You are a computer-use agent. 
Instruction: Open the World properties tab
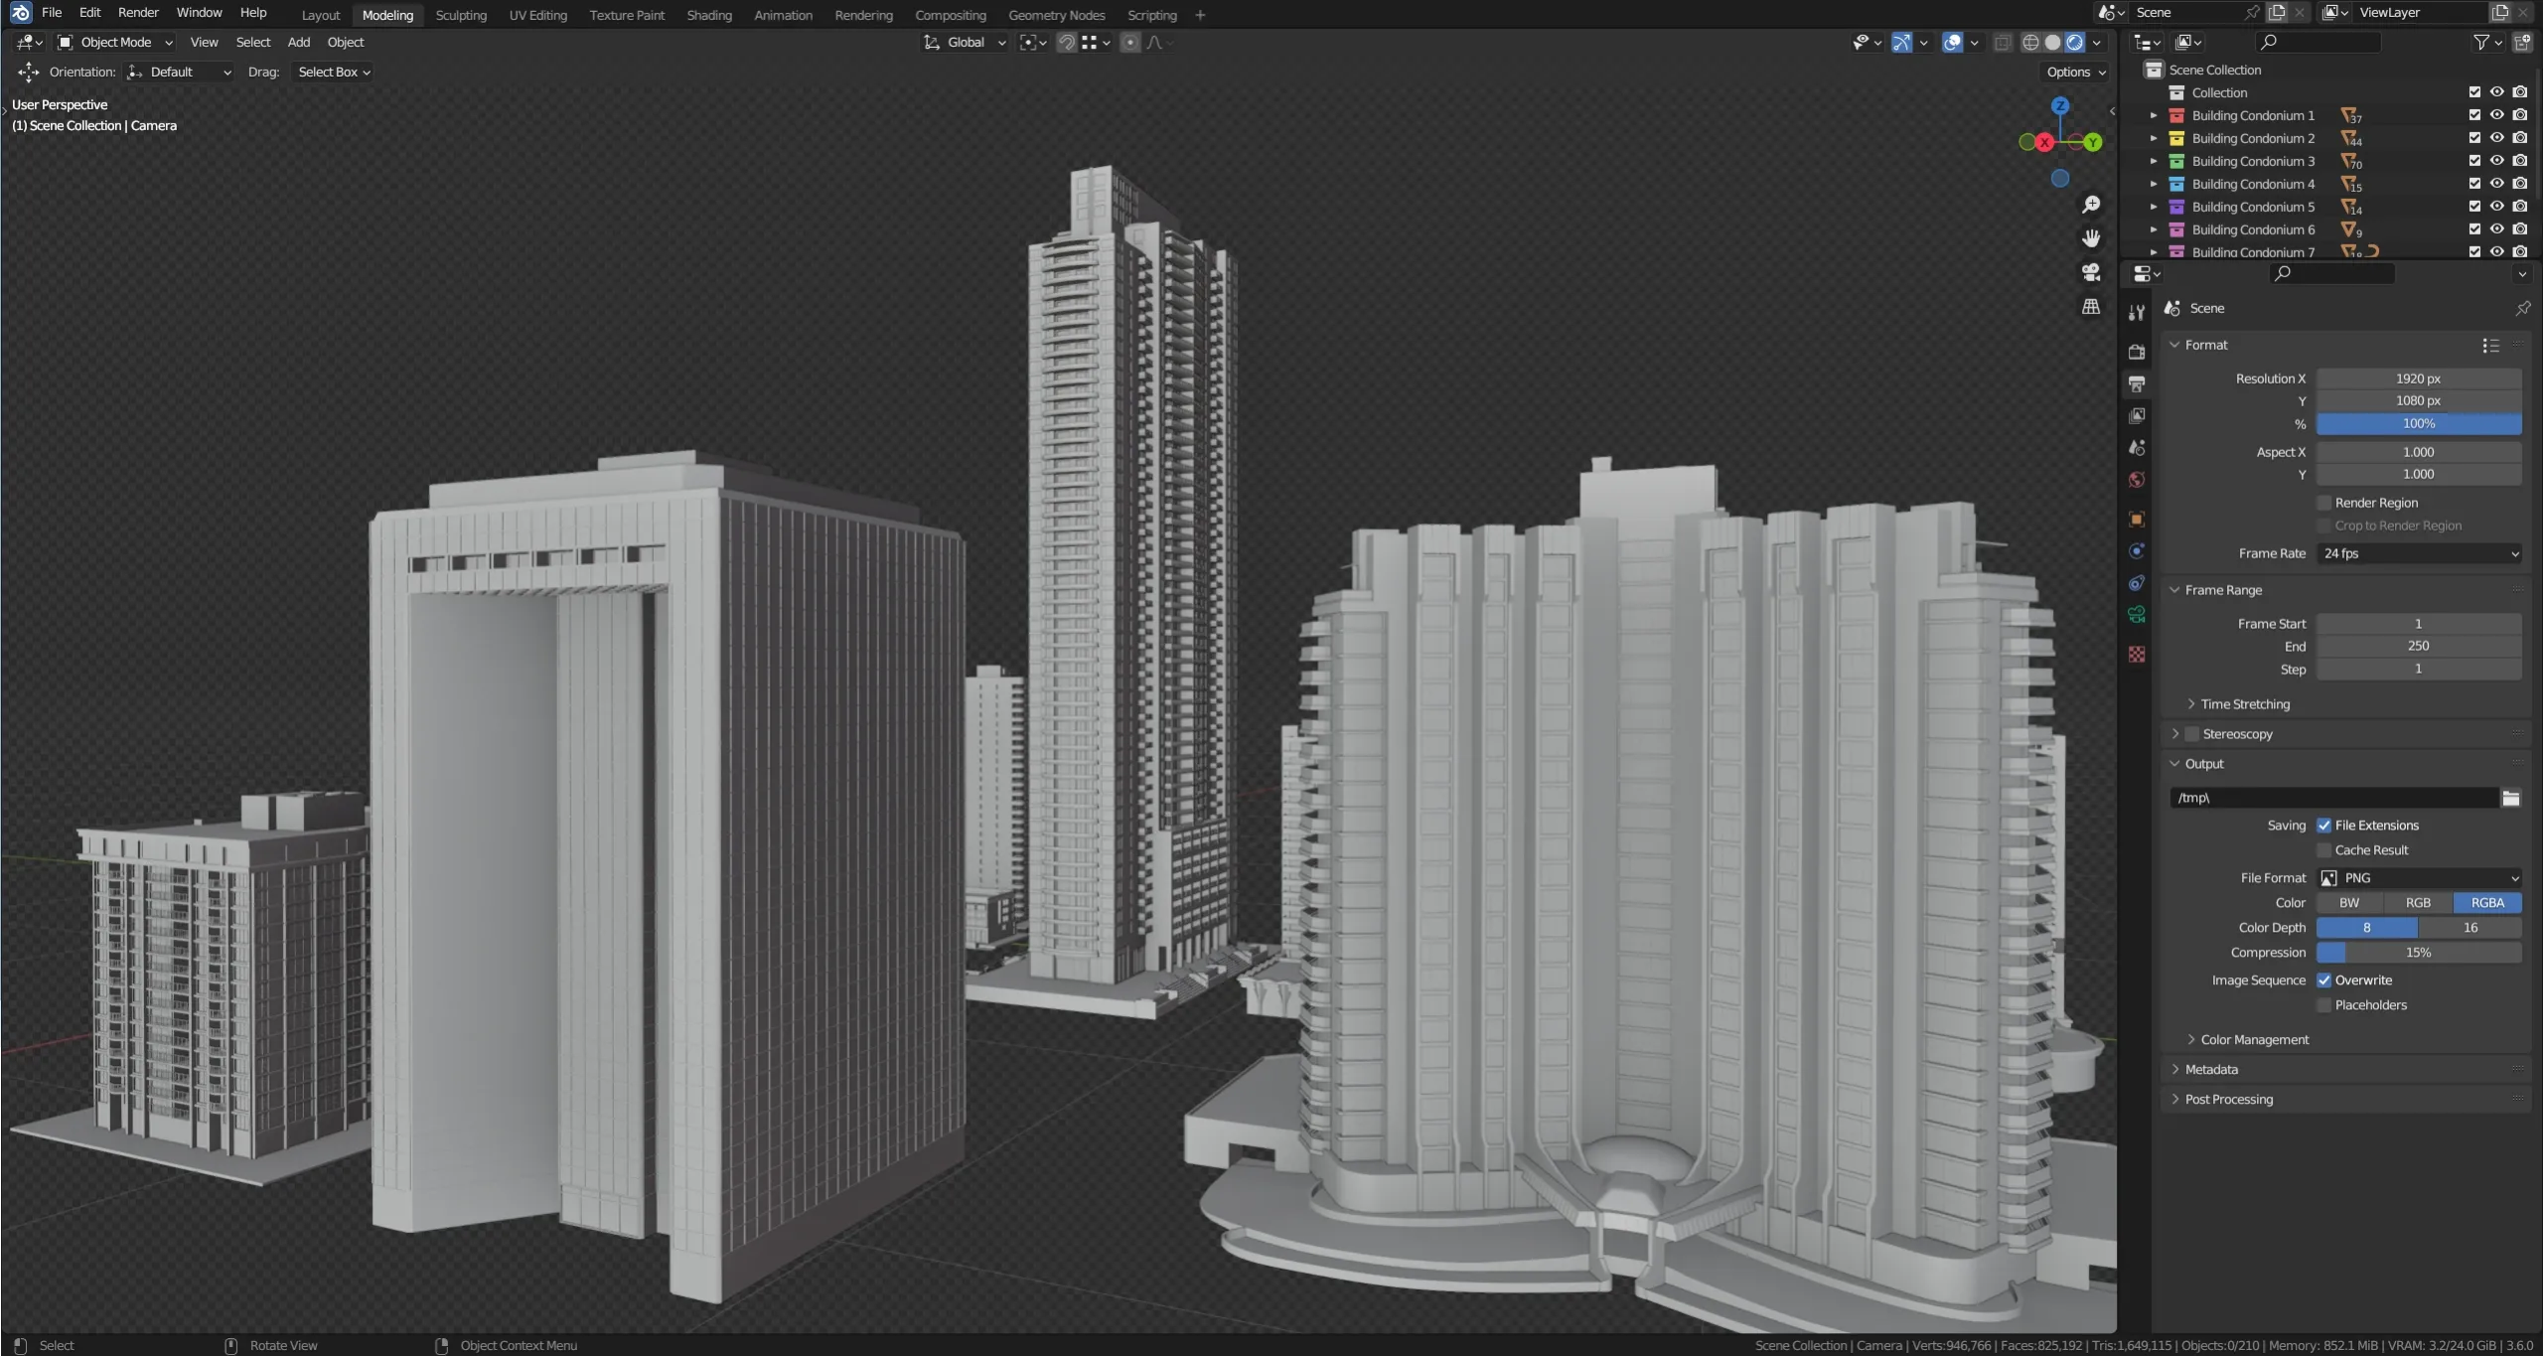pos(2137,479)
